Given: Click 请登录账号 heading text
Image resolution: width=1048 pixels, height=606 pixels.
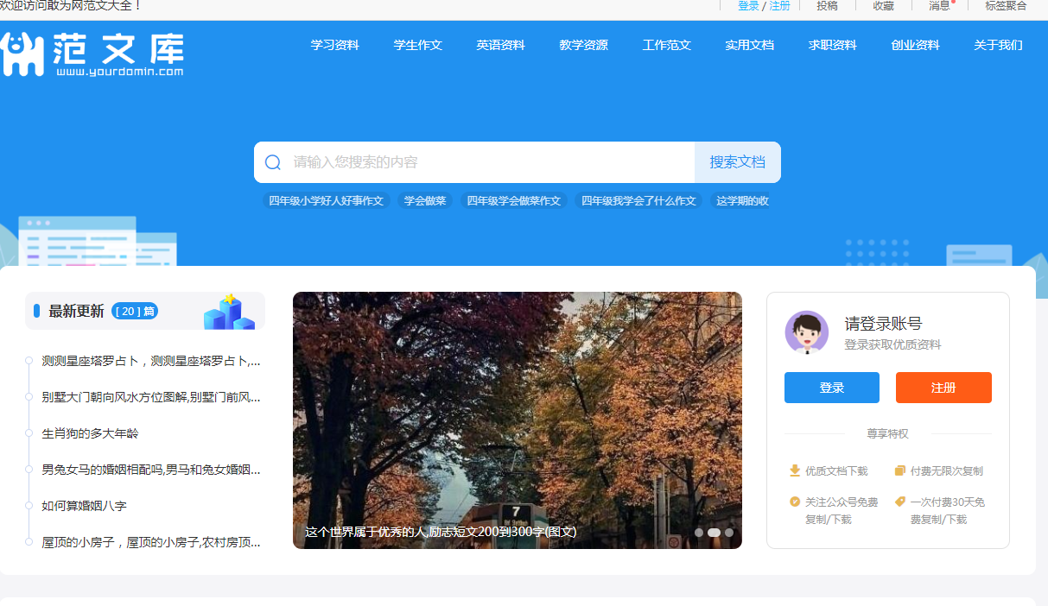Looking at the screenshot, I should (x=883, y=324).
